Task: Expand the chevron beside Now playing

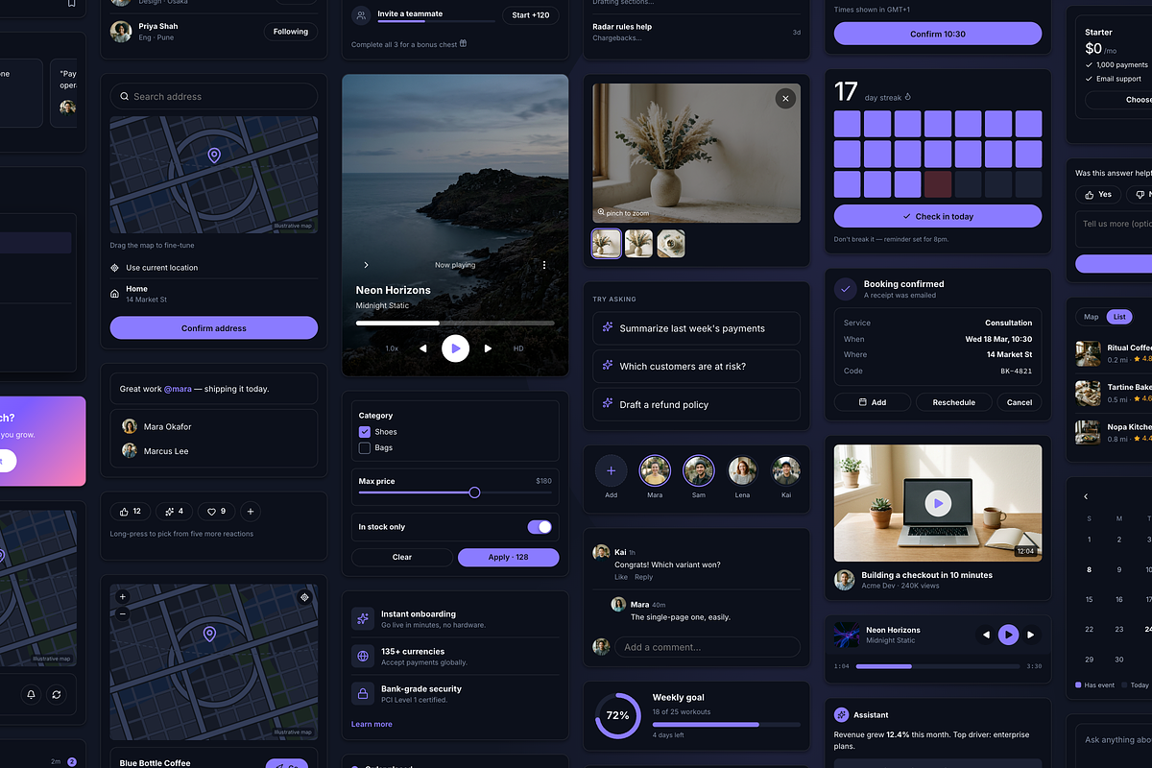Action: [366, 265]
